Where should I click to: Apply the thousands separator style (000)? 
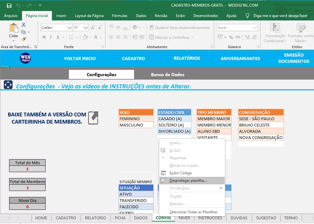tap(238, 37)
